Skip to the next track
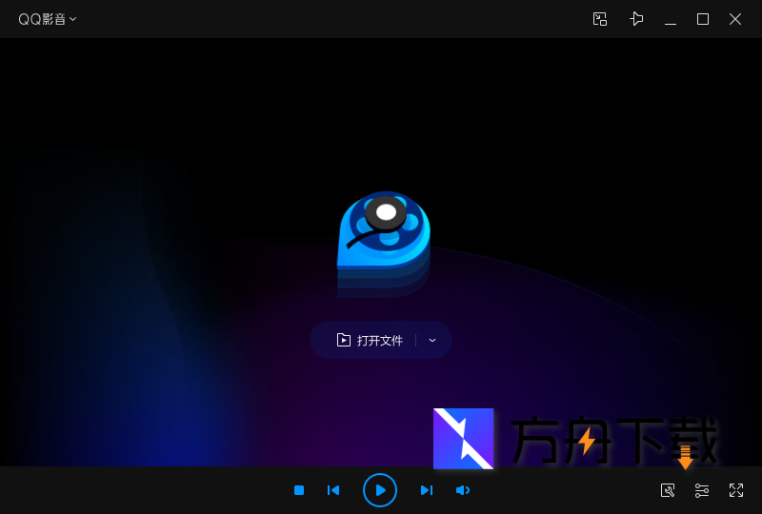 pos(427,490)
